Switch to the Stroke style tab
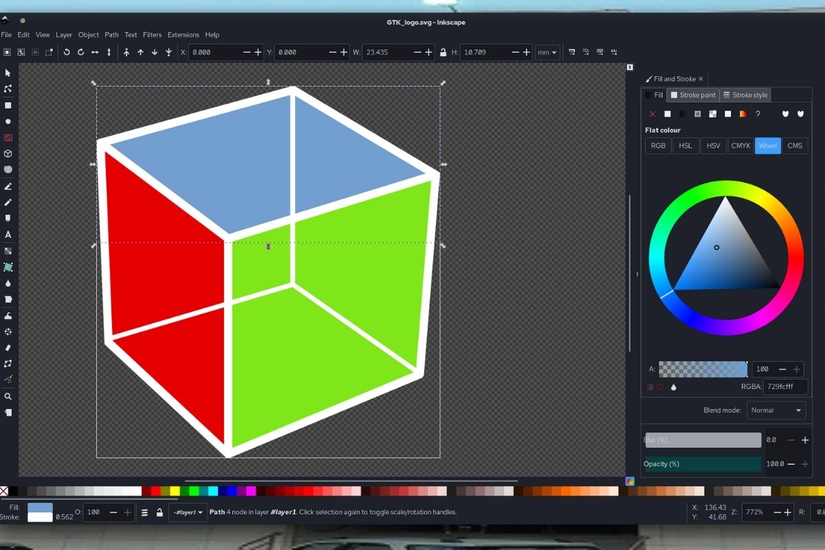825x550 pixels. (x=745, y=95)
